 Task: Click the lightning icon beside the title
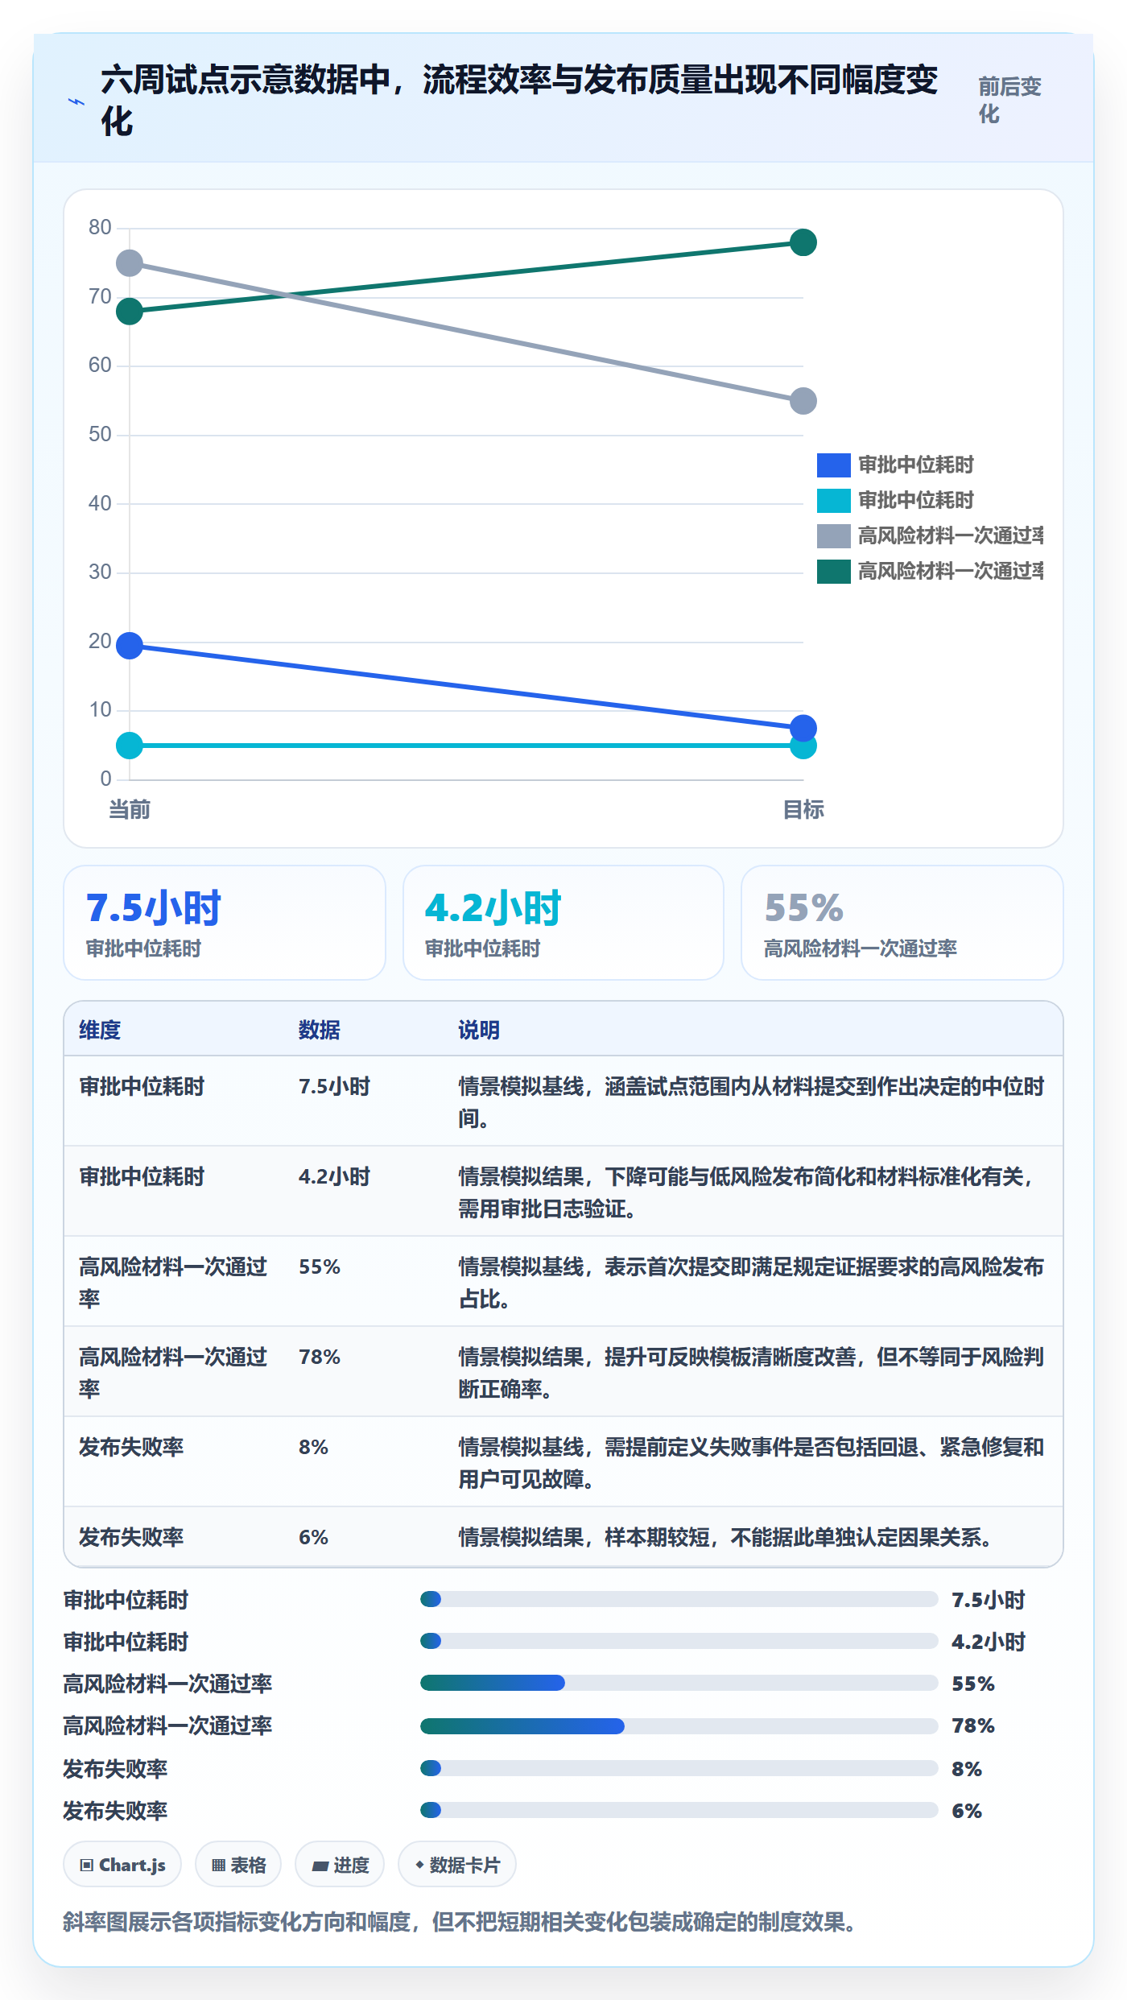point(76,102)
